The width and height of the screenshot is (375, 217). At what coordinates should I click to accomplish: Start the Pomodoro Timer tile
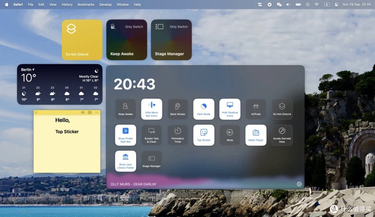(177, 135)
